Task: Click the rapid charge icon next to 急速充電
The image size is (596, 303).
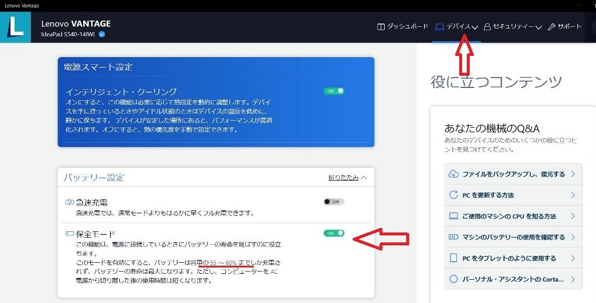Action: coord(70,202)
